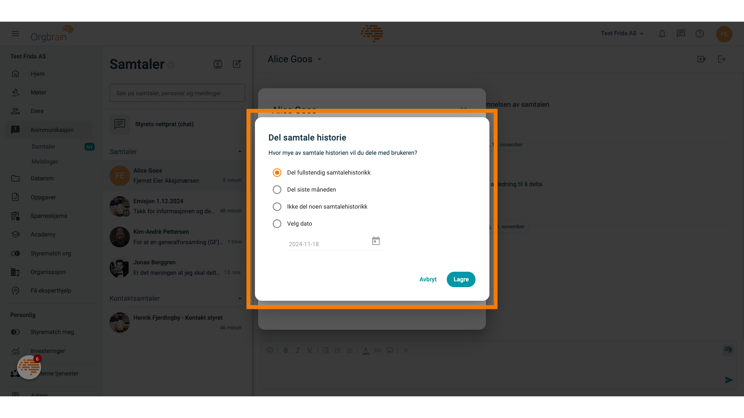Click the compose new conversation icon

click(237, 64)
